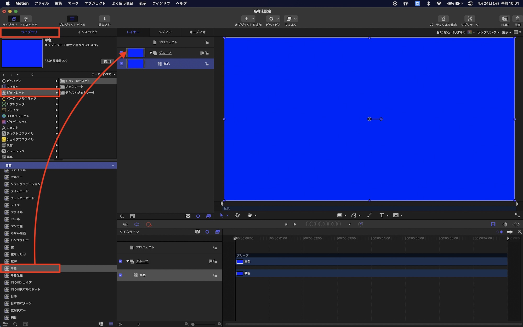Click the Import (読み込む) toolbar icon
The image size is (523, 327).
click(104, 19)
